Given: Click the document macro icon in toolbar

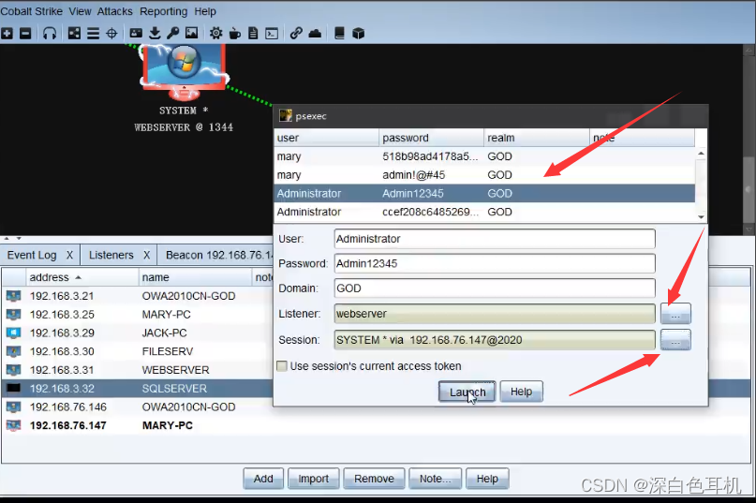Looking at the screenshot, I should pos(253,34).
